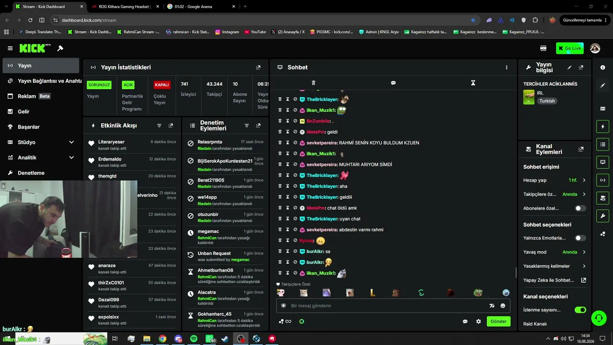Click the green Go Live button
Viewport: 613px width, 345px height.
570,48
